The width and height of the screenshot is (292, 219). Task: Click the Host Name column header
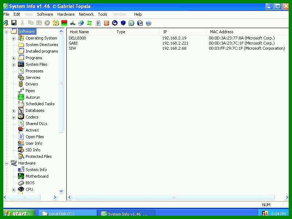pos(90,32)
